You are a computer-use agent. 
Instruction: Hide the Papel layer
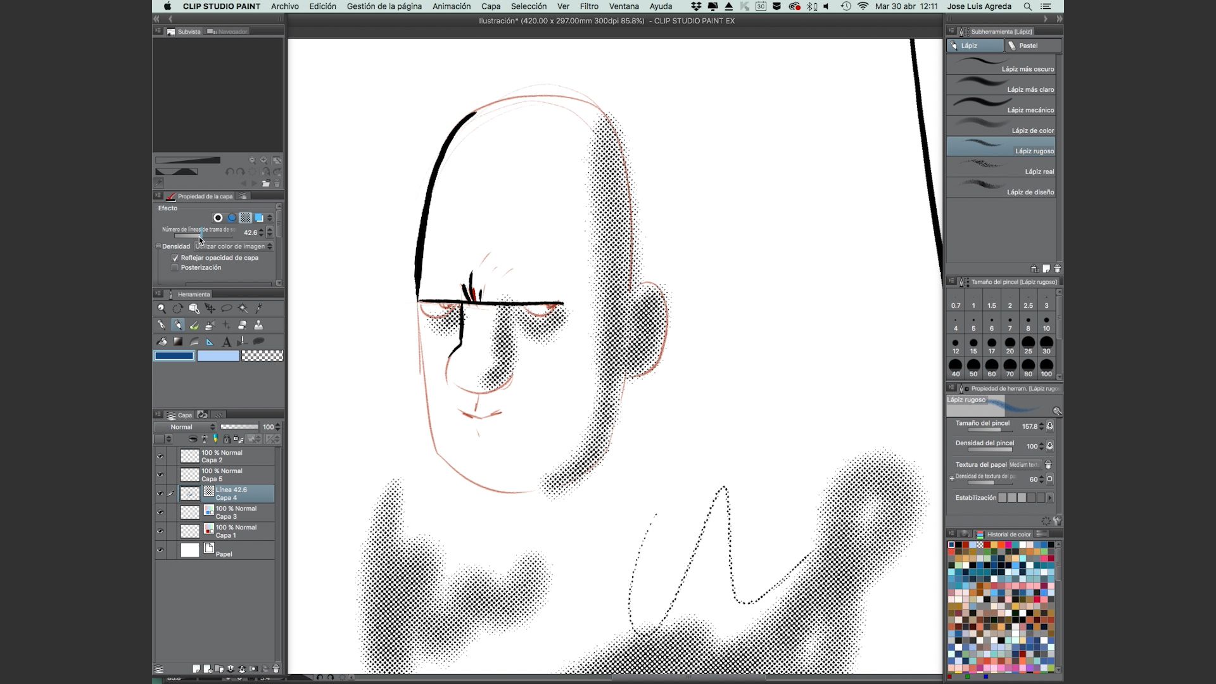tap(160, 550)
